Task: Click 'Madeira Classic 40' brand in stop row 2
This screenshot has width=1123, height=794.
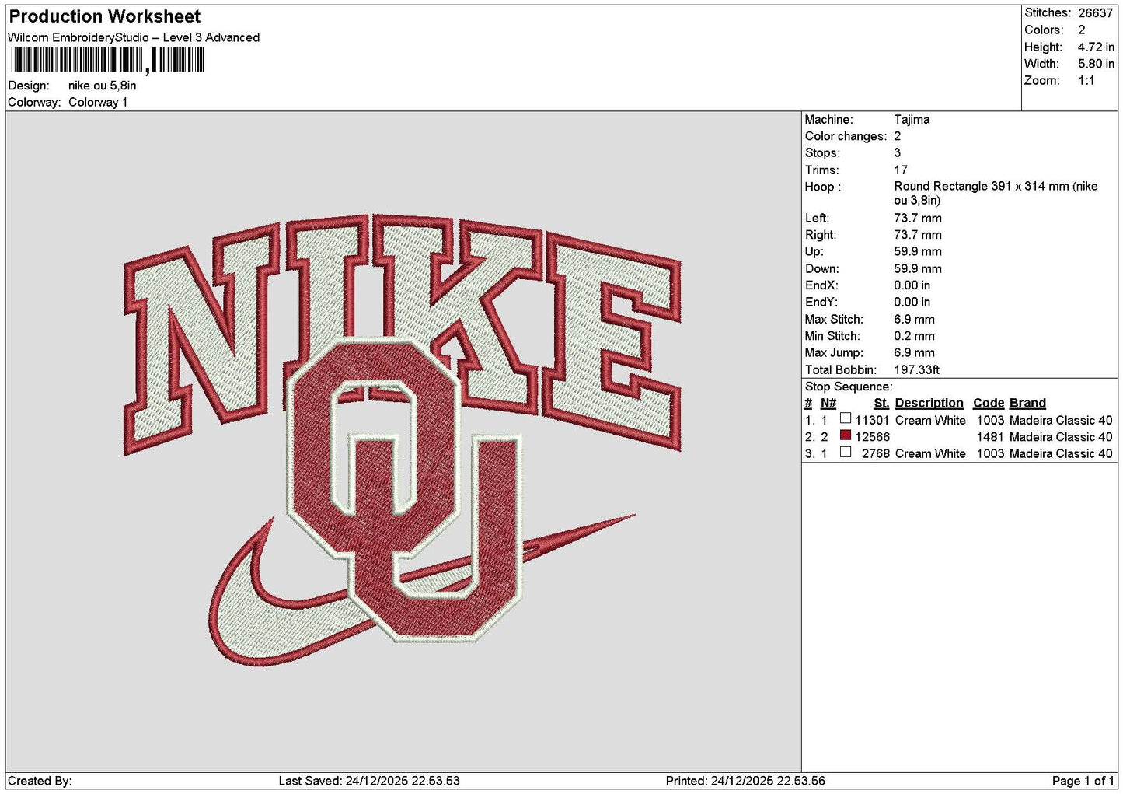Action: pyautogui.click(x=1061, y=437)
